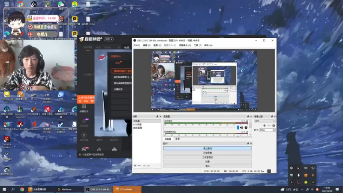Screen dimensions: 343x193
Task: Open the 工具(T) menu in OBS
Action: 198,45
